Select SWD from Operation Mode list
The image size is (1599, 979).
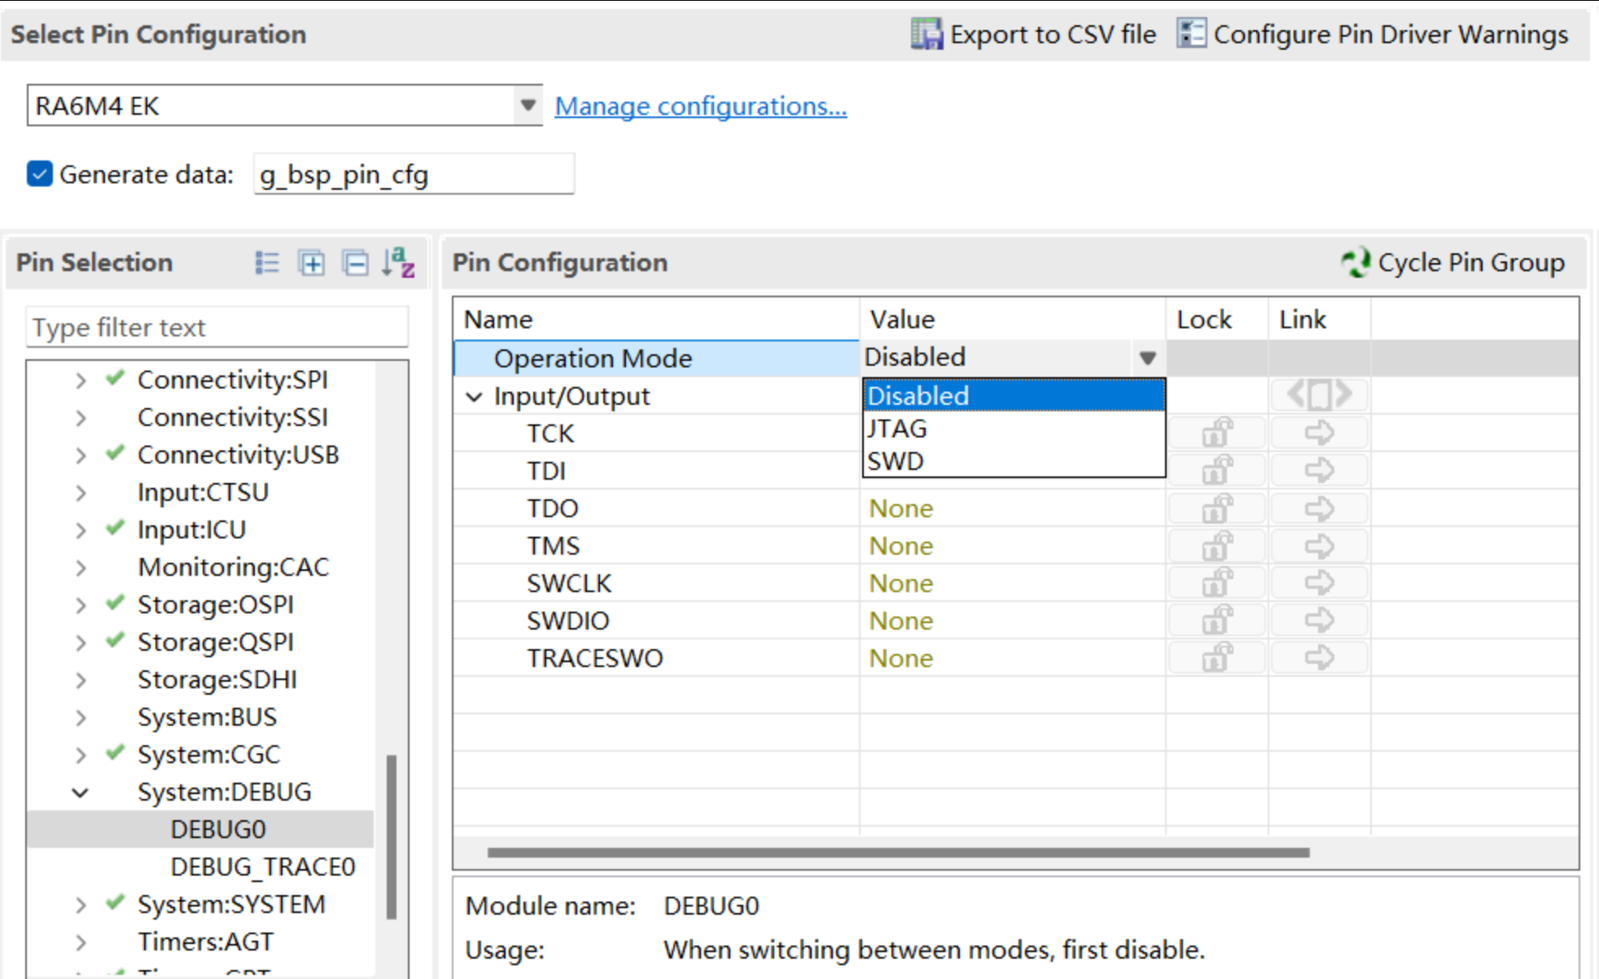1014,461
